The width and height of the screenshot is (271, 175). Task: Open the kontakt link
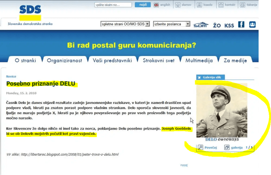click(230, 5)
